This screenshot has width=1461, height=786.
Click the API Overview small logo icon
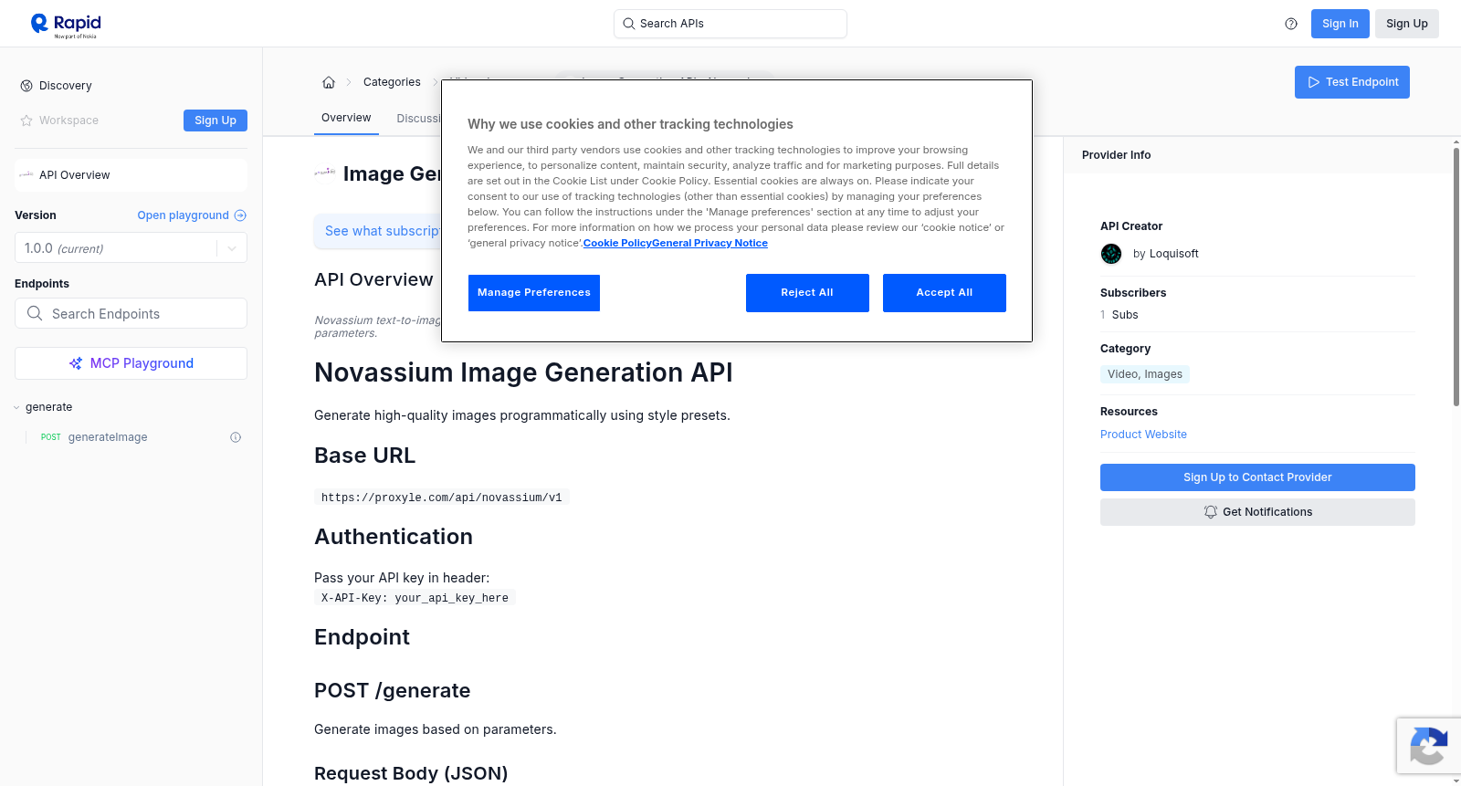click(x=26, y=174)
